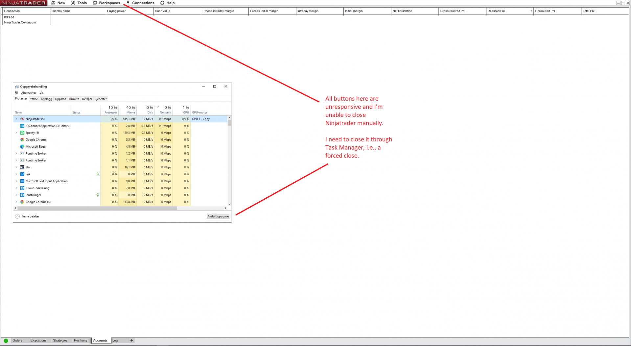Select the Innstillinger gear icon
Viewport: 631px width, 346px height.
click(22, 195)
